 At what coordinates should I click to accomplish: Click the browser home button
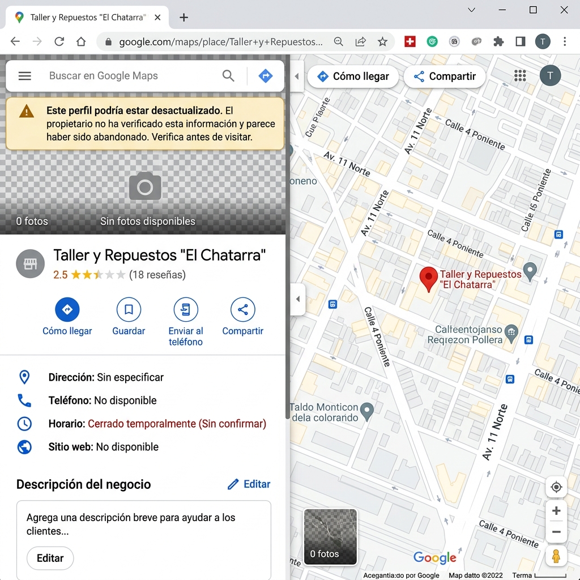click(81, 41)
